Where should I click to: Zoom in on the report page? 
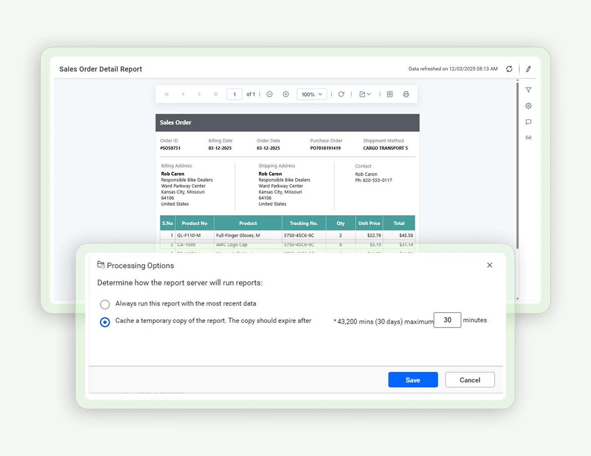coord(285,94)
